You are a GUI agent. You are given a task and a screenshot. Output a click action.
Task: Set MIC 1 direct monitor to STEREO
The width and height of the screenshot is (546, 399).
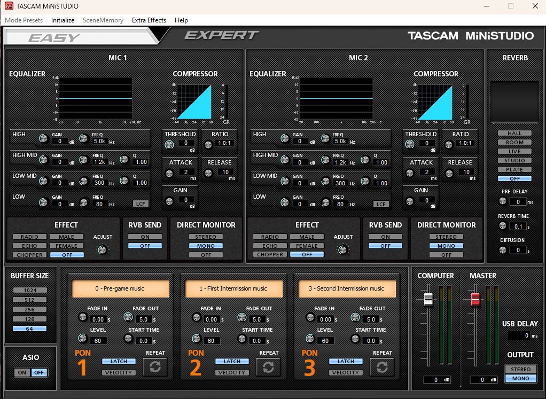tap(206, 237)
